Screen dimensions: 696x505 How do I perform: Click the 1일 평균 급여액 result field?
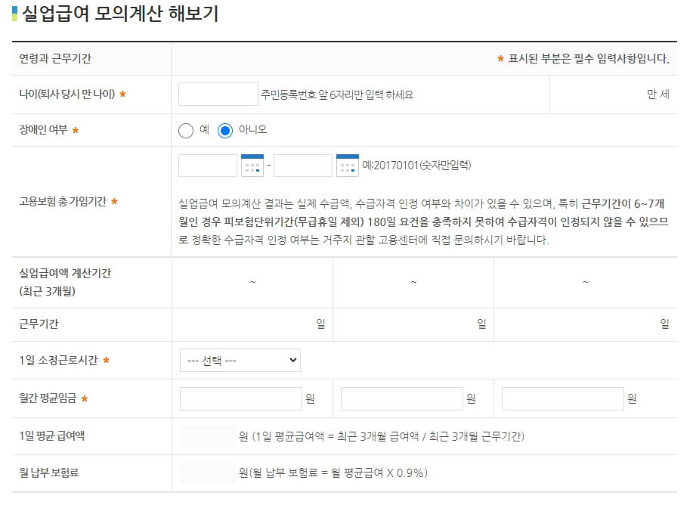pos(207,435)
